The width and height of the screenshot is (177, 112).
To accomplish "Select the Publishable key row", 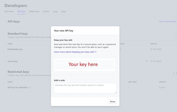I will (15, 49).
